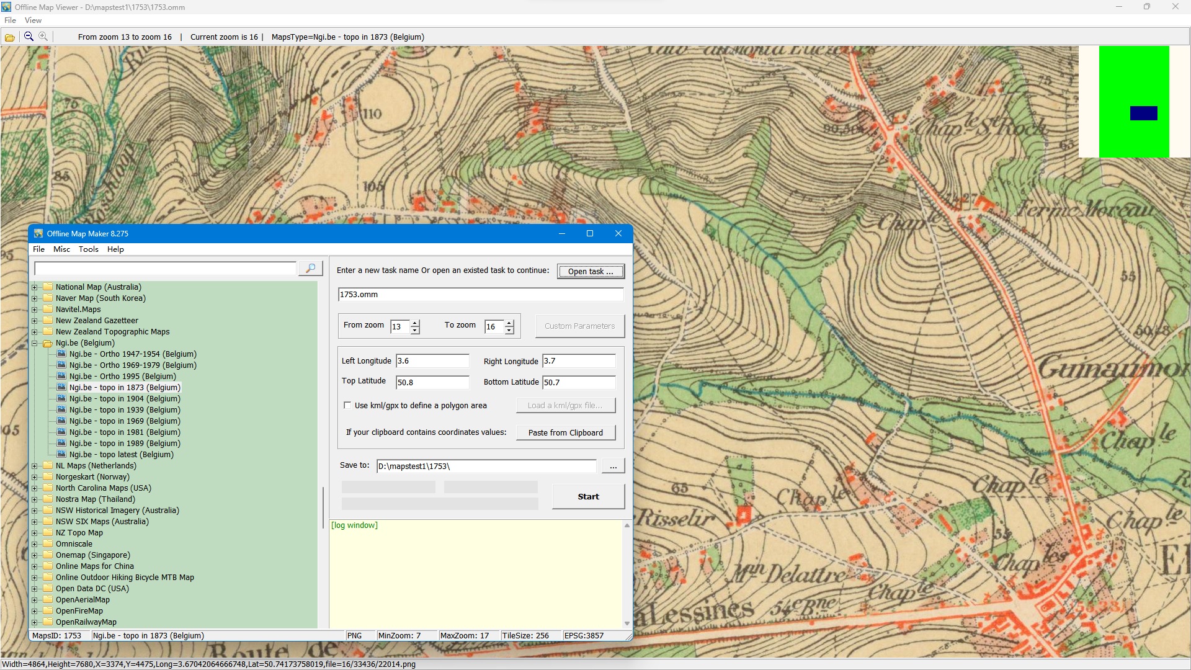
Task: Click the log window scroll down arrow
Action: point(627,623)
